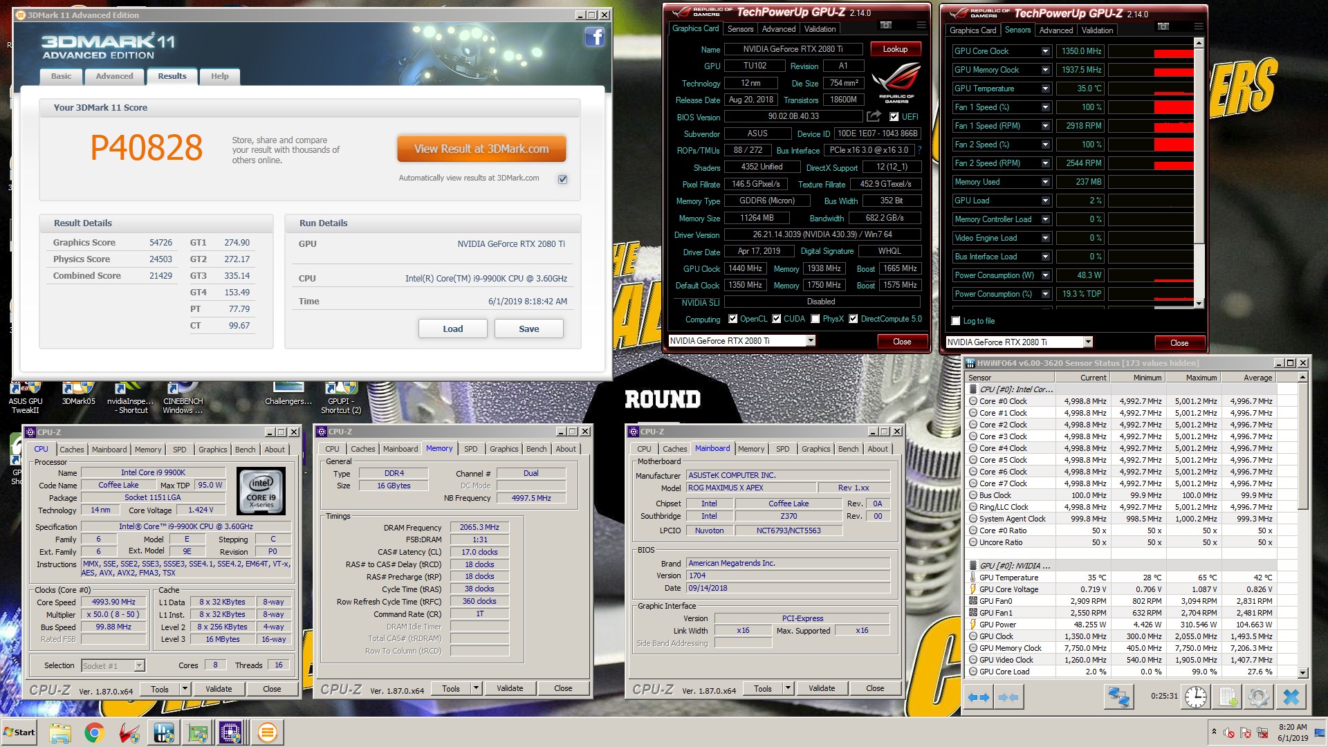Open the nvidiaInspector desktop shortcut
This screenshot has height=747, width=1328.
pos(131,397)
